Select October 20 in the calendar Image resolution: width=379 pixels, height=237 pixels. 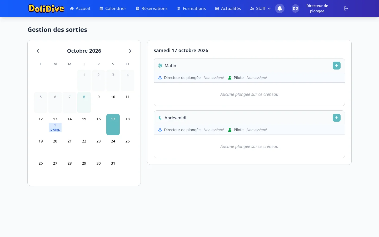[x=55, y=147]
